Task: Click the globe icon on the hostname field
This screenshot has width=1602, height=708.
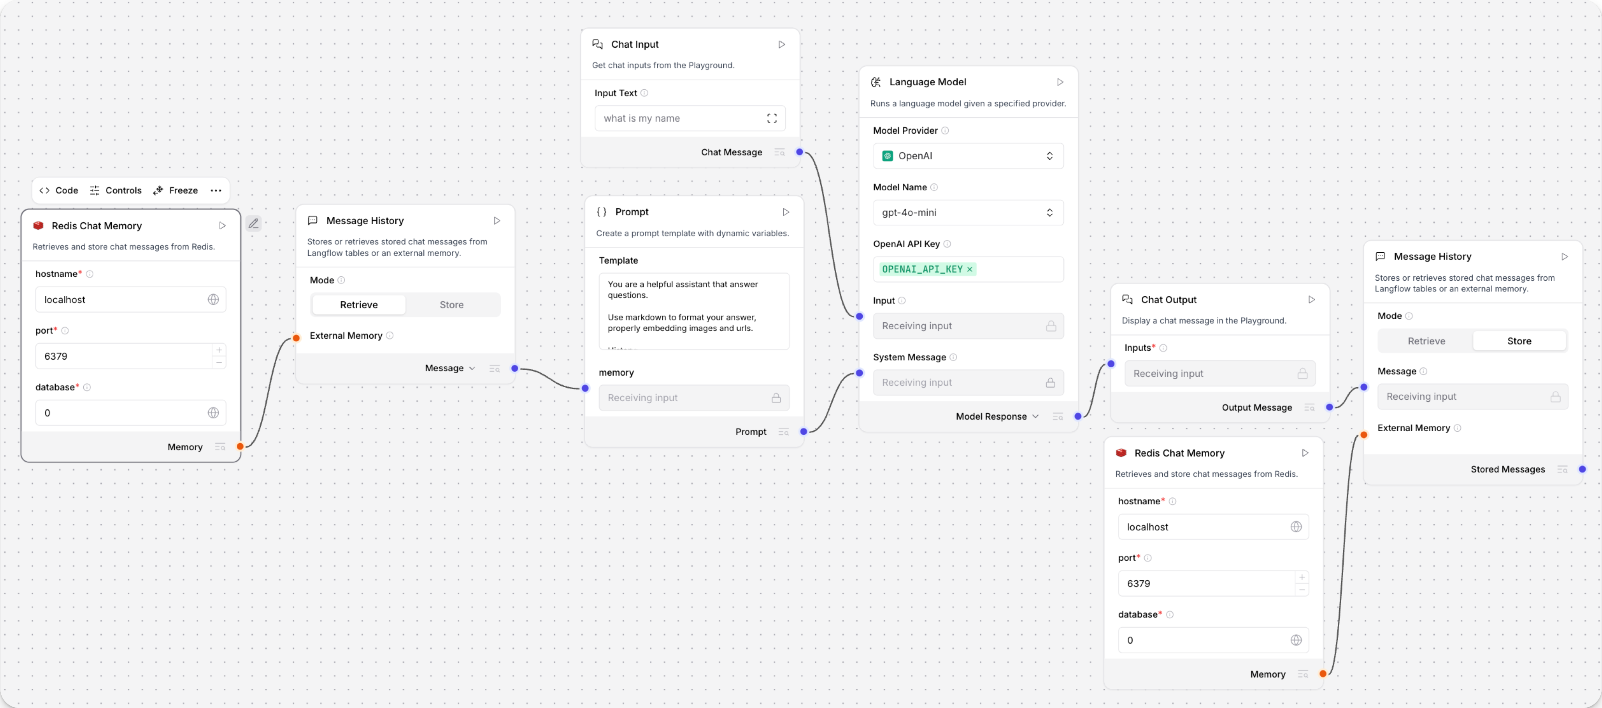Action: pos(214,299)
